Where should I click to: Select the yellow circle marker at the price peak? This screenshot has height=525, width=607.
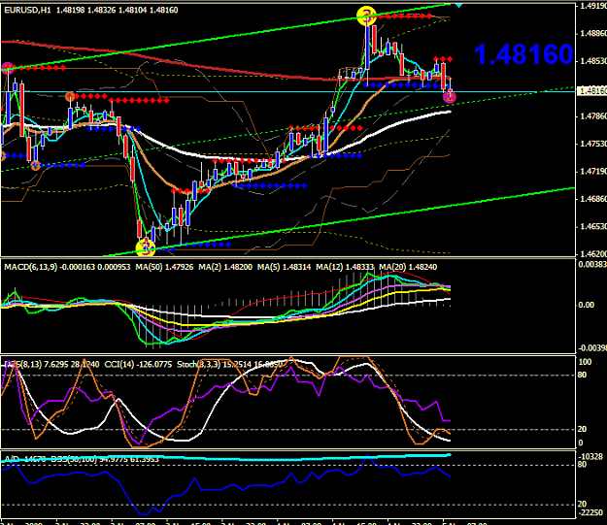366,16
